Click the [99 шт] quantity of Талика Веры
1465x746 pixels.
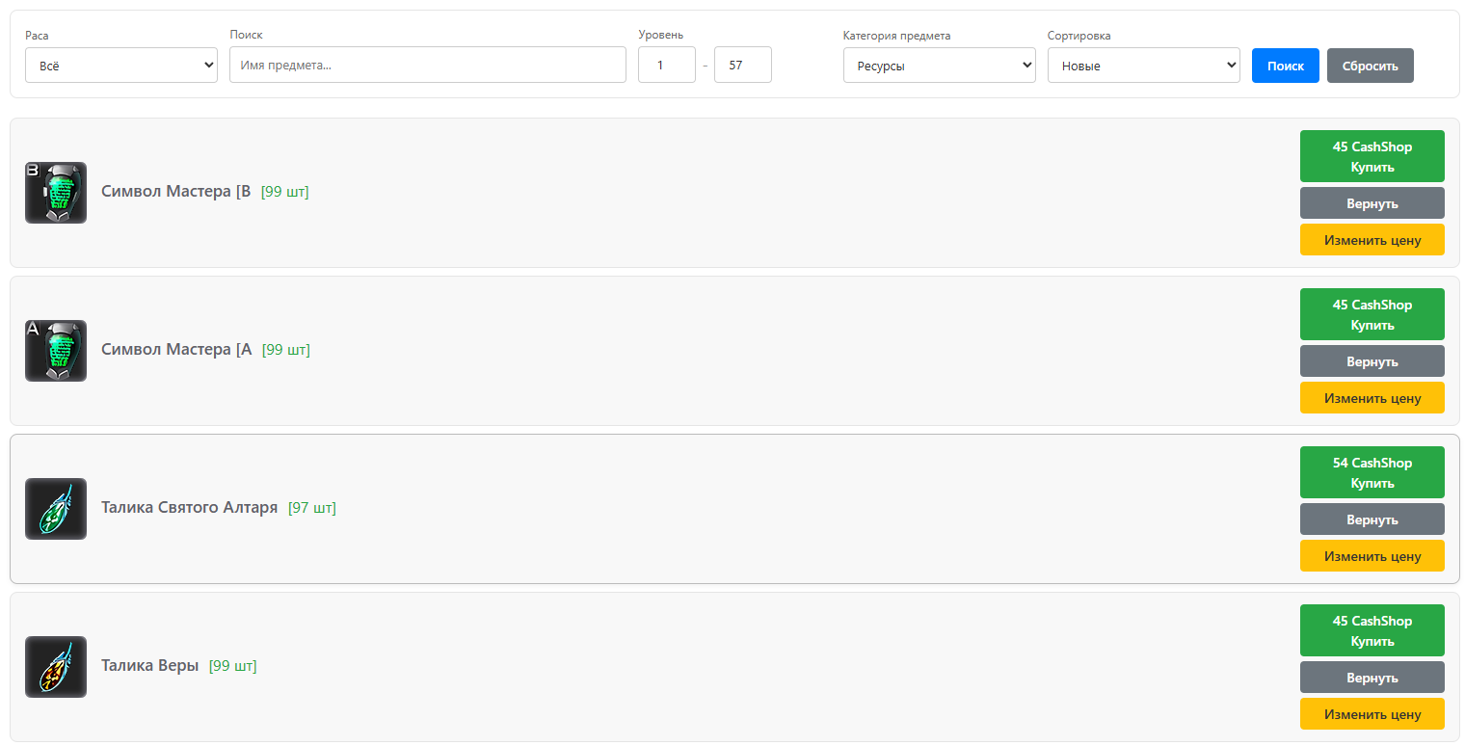[233, 665]
